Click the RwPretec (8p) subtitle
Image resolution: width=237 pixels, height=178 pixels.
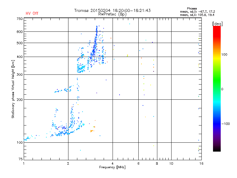click(112, 14)
